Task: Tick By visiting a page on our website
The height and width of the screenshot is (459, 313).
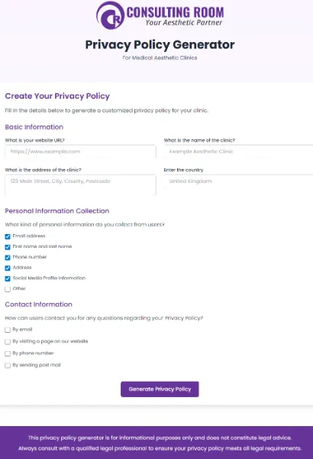Action: click(x=8, y=342)
